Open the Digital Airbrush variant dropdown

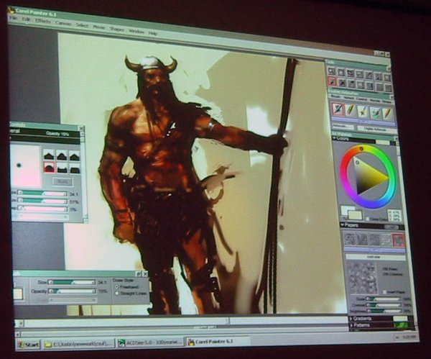click(x=376, y=129)
